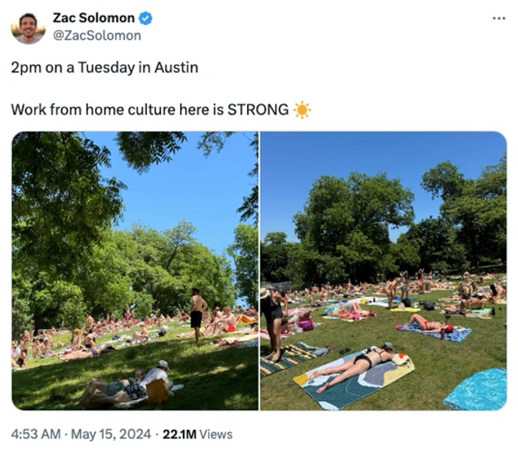Click the couple lying in the shade
Image resolution: width=518 pixels, height=452 pixels.
pos(124,384)
